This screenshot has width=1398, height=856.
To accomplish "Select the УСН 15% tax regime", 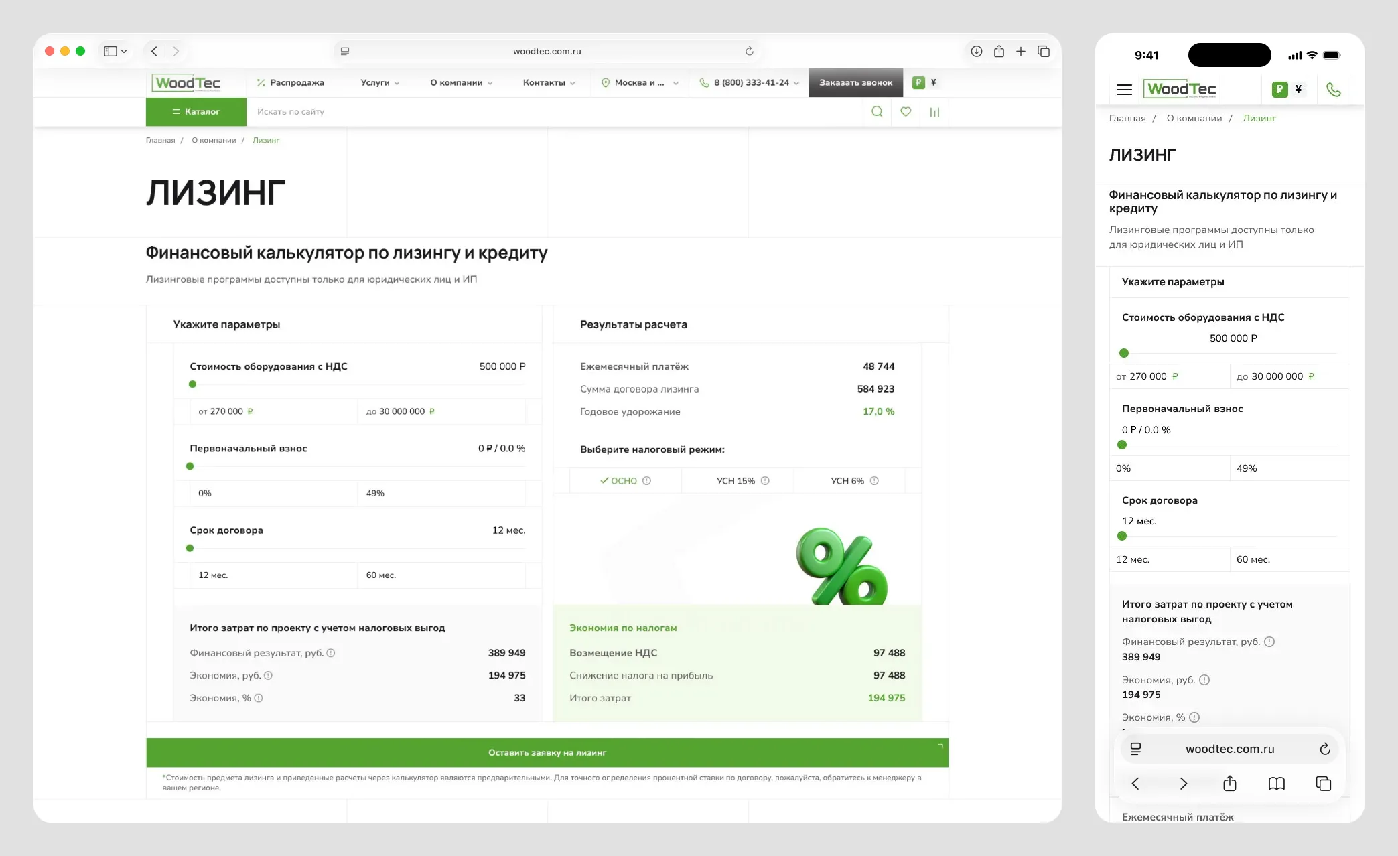I will 736,481.
